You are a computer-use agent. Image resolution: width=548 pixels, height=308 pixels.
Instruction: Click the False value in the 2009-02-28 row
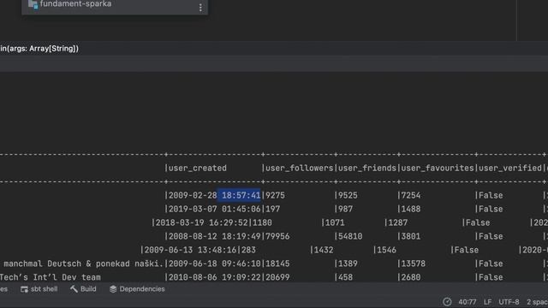(x=491, y=196)
